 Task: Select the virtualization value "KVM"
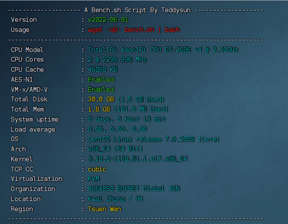[94, 179]
